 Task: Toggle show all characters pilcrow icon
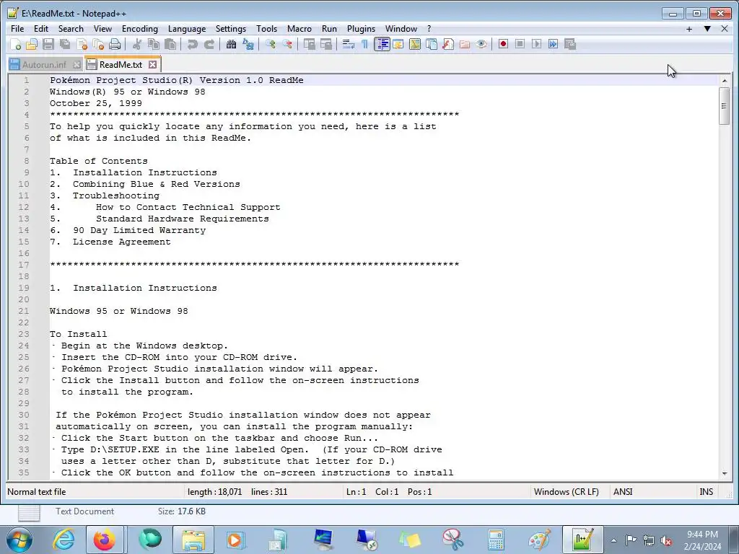pos(364,44)
